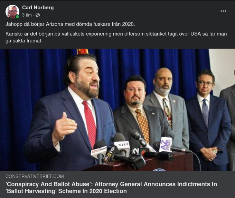
Task: Open the 'Conspiracy And Ballot Abuse' headline
Action: [x=111, y=184]
